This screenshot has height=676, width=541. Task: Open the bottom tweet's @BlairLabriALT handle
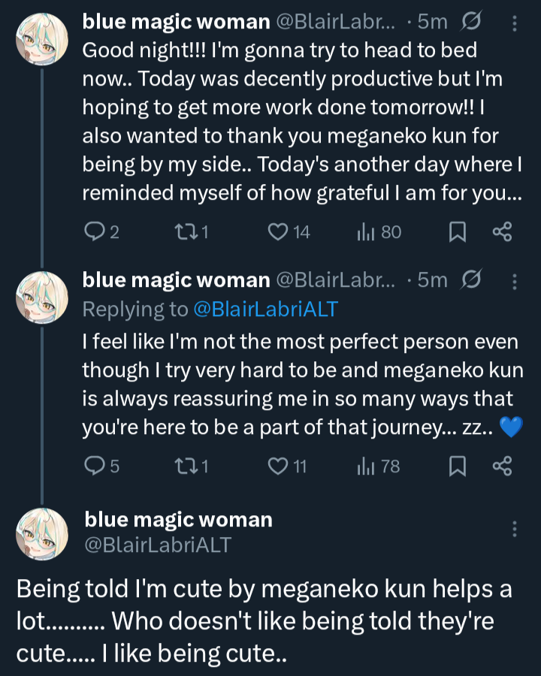pos(158,545)
